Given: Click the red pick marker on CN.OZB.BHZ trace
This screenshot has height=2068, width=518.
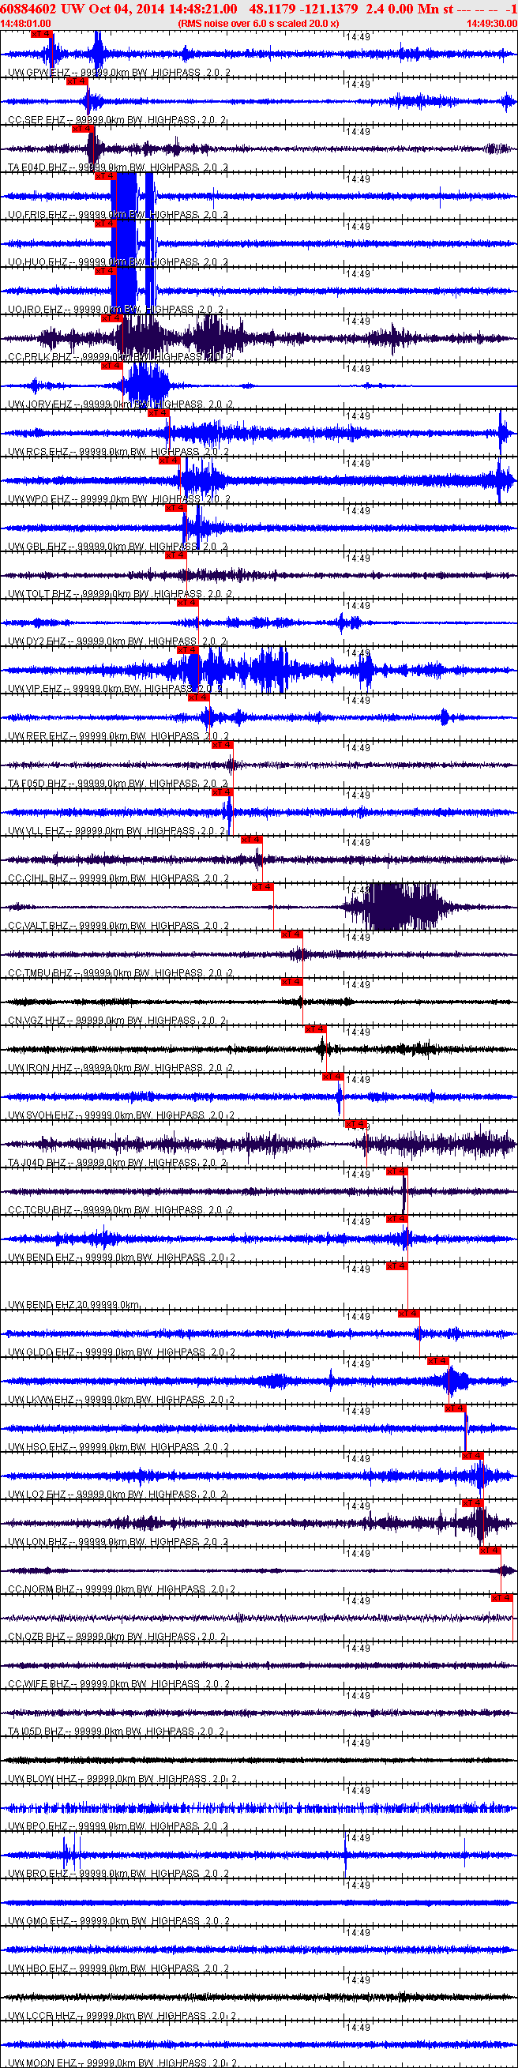Looking at the screenshot, I should click(x=502, y=1597).
